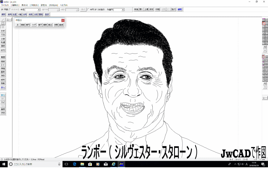Open the 画像 image tool
The image size is (268, 171).
(3, 109)
